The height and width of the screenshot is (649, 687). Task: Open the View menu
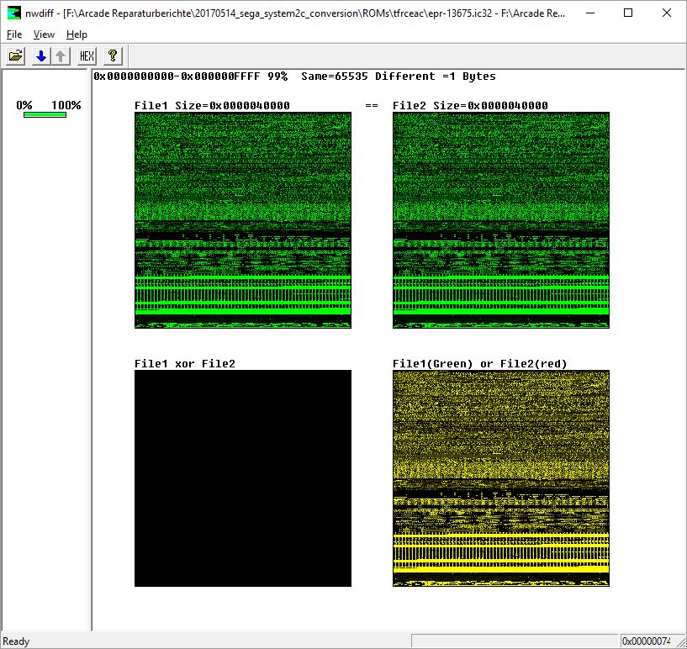click(x=44, y=34)
